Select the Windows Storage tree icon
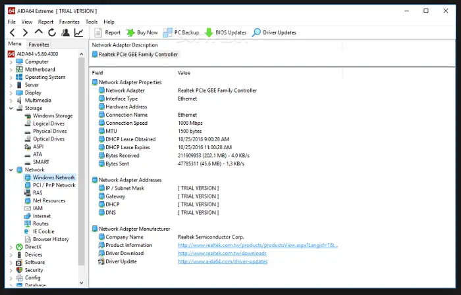Image resolution: width=461 pixels, height=295 pixels. coord(28,116)
